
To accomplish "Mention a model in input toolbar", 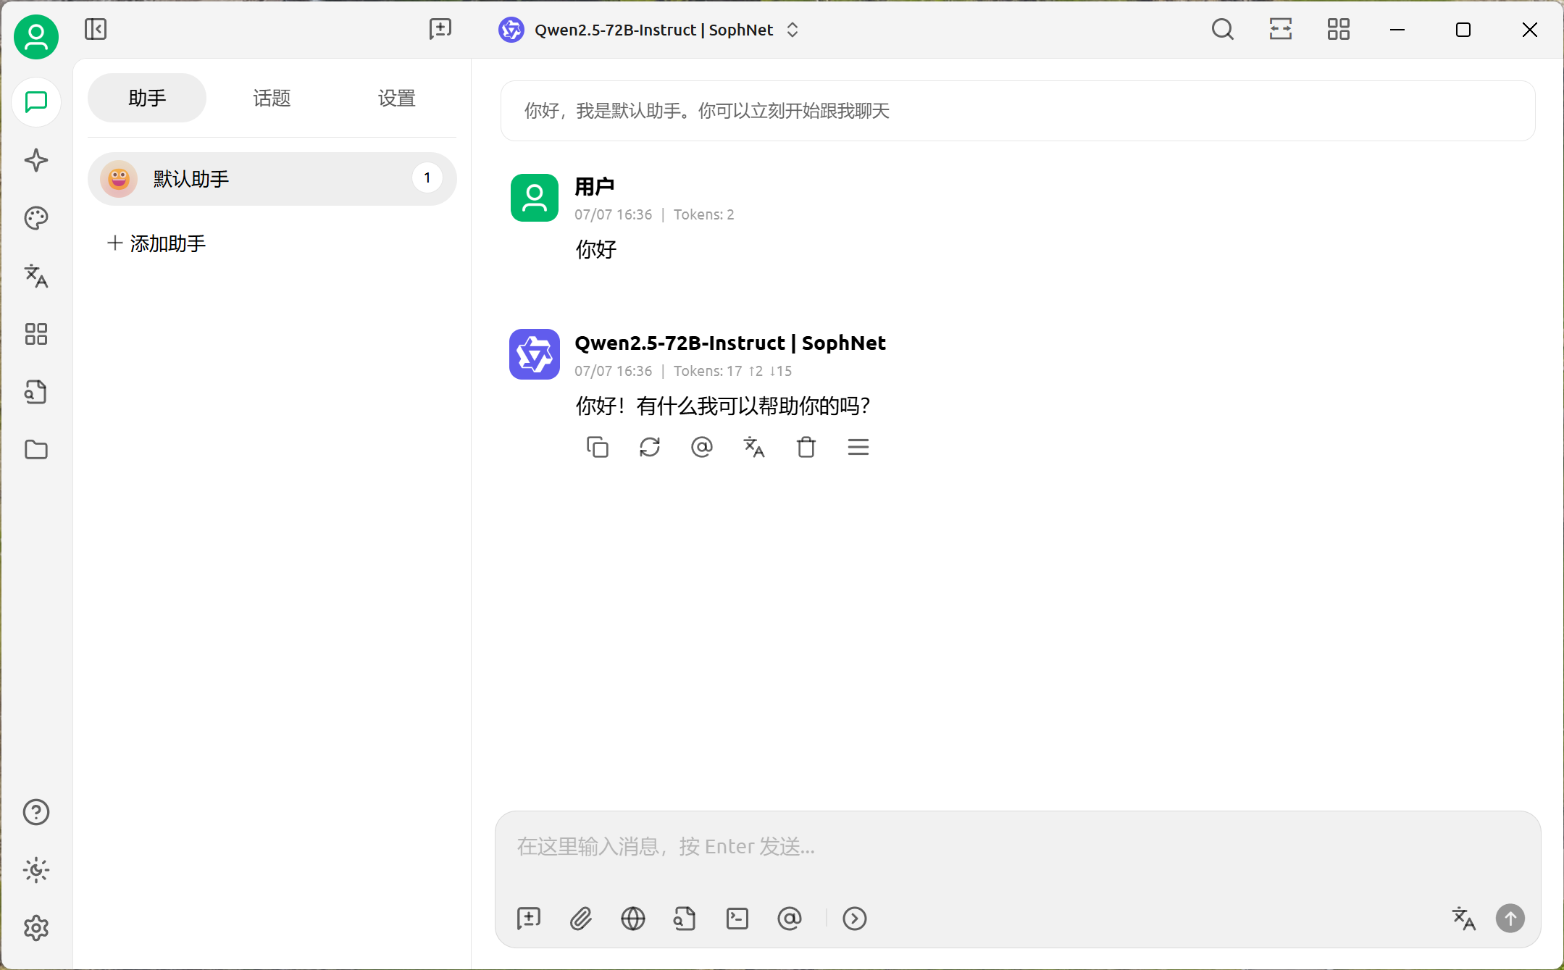I will [790, 919].
